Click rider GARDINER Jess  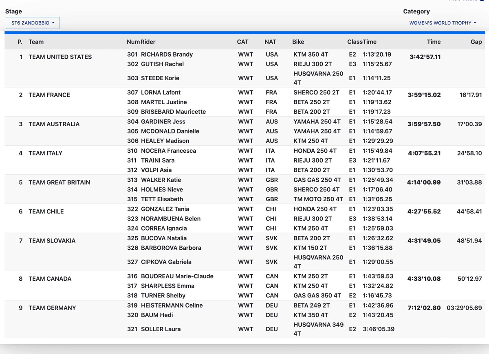(163, 121)
